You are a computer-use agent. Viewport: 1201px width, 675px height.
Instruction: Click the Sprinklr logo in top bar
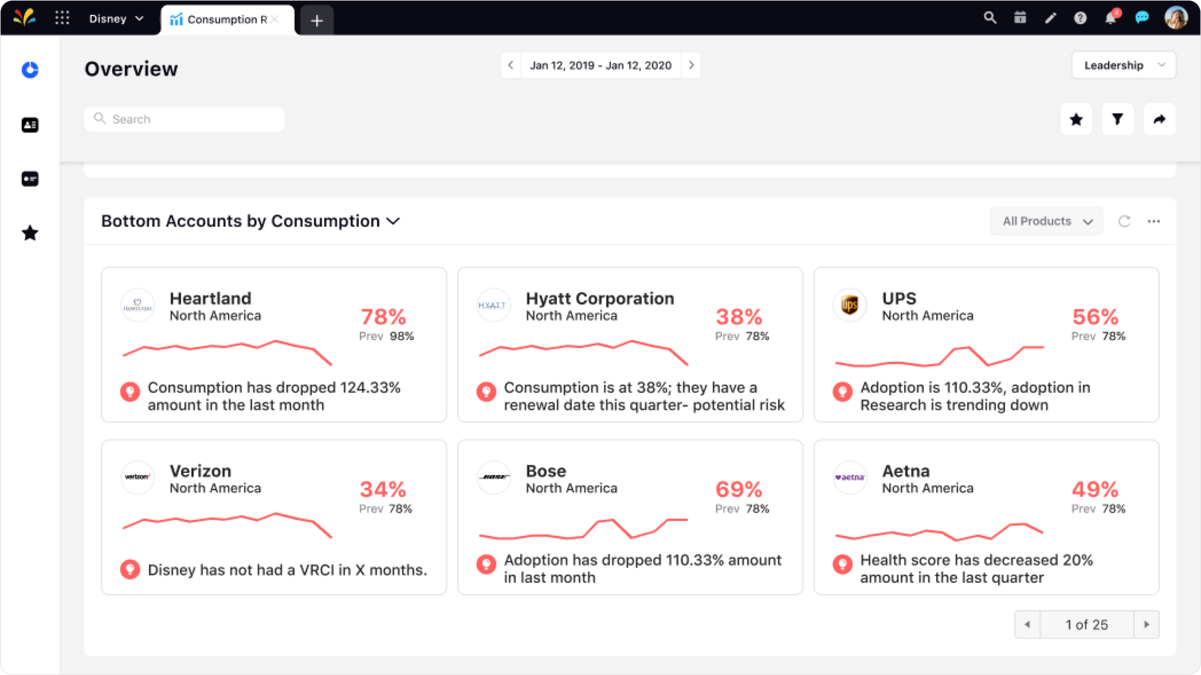(x=24, y=18)
